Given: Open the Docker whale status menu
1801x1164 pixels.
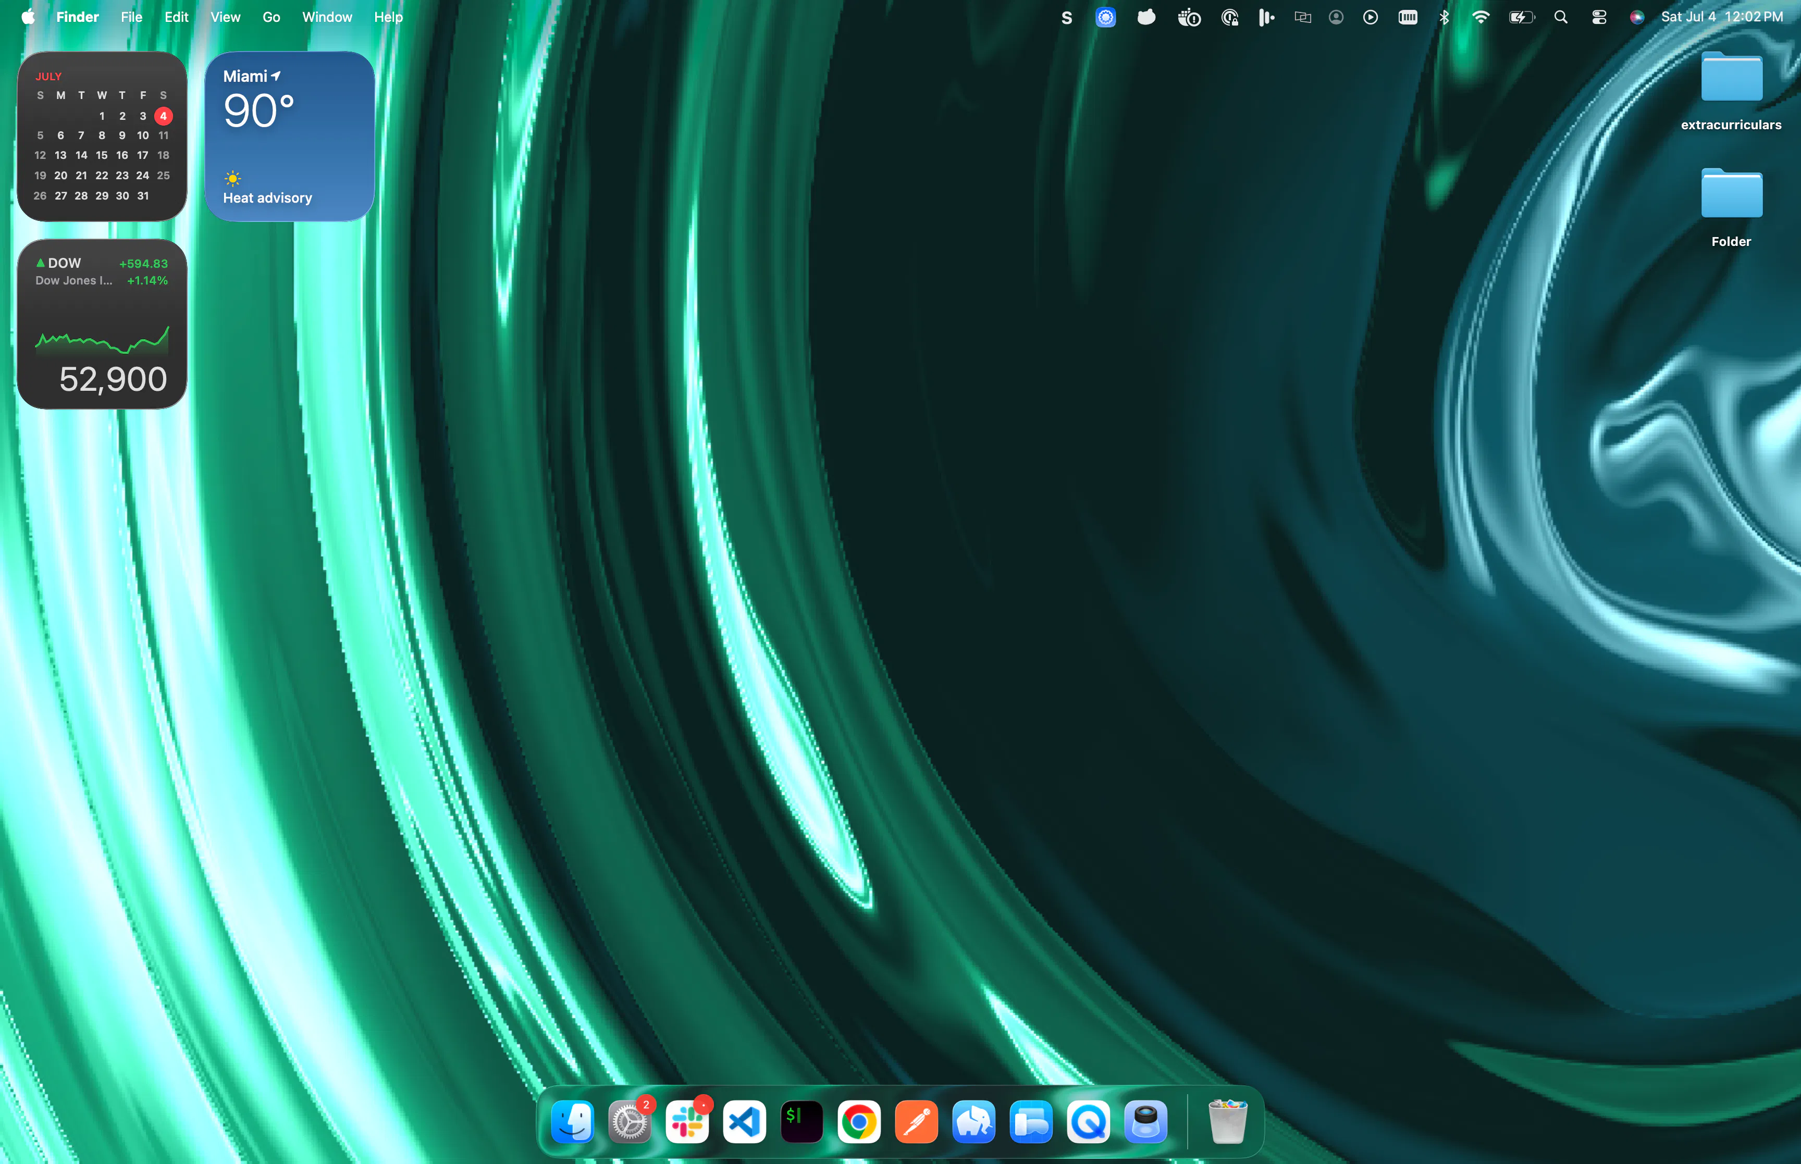Looking at the screenshot, I should pyautogui.click(x=1189, y=17).
